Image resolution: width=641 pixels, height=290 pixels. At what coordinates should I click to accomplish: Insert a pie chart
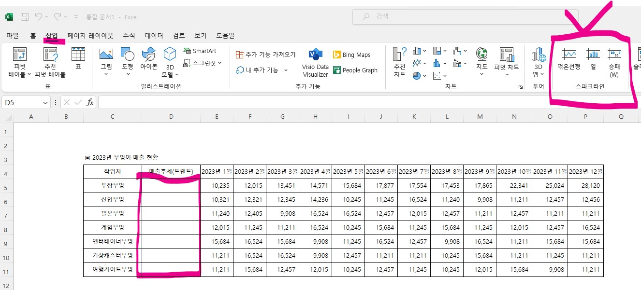point(418,75)
